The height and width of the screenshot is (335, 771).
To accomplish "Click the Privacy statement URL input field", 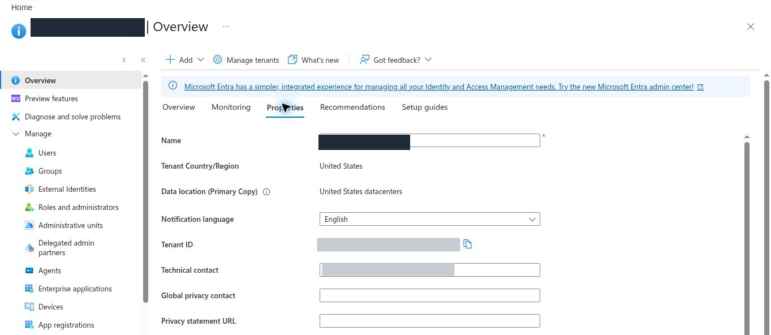I will [x=430, y=321].
